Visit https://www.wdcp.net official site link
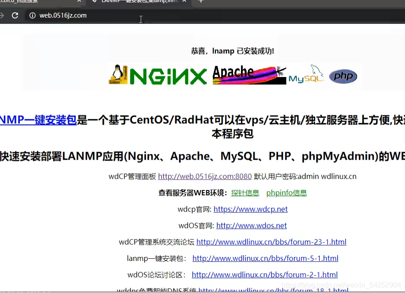The width and height of the screenshot is (405, 293). [251, 209]
